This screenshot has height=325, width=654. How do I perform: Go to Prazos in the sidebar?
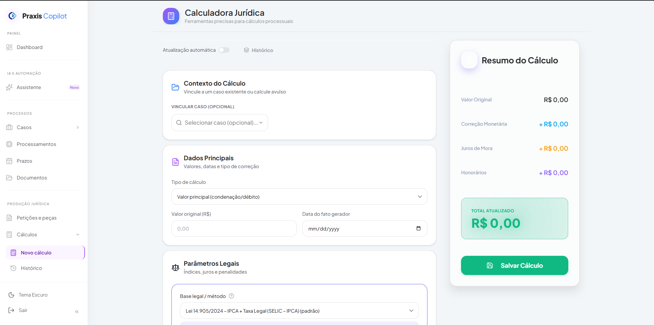coord(24,161)
